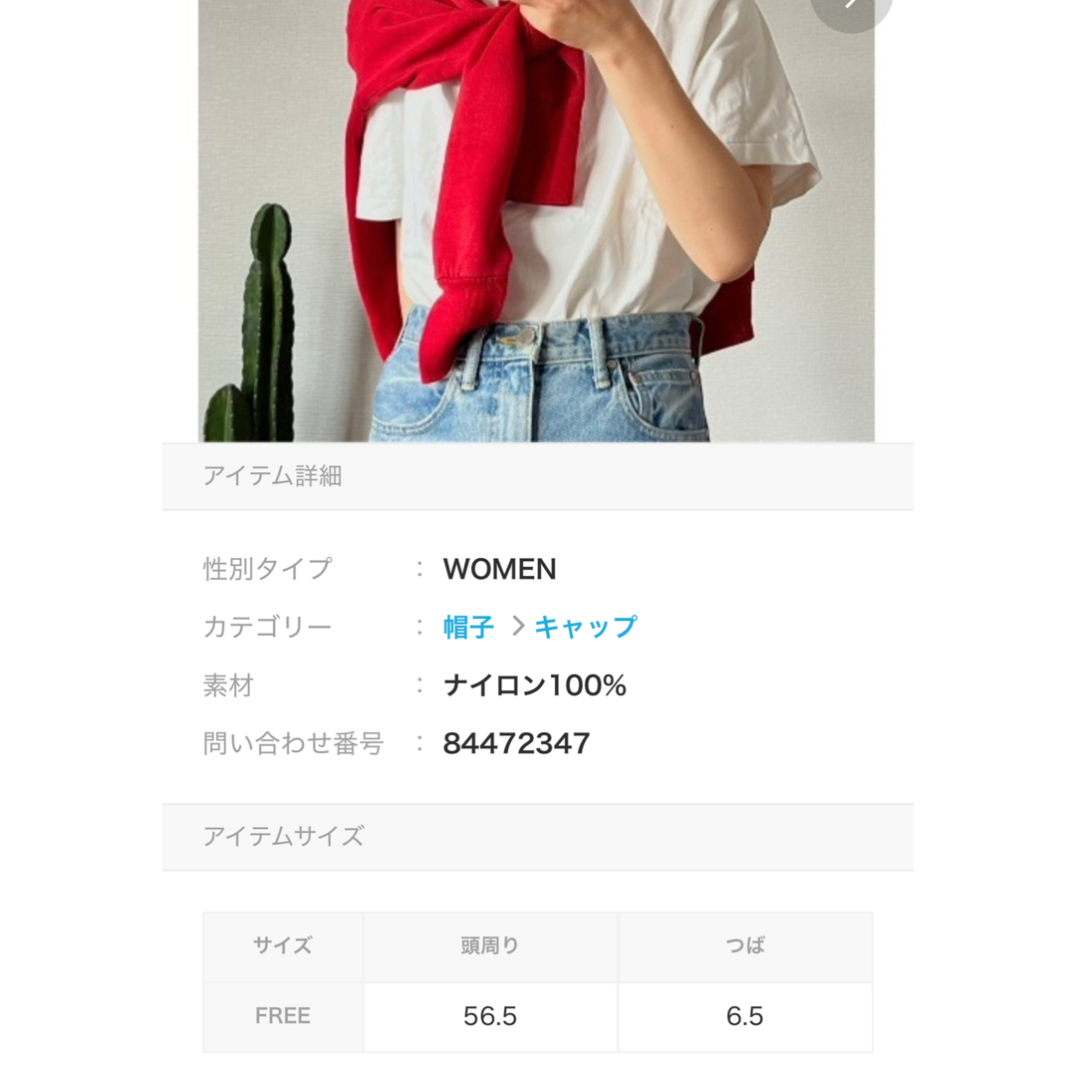Click the サイズ column header

[283, 946]
